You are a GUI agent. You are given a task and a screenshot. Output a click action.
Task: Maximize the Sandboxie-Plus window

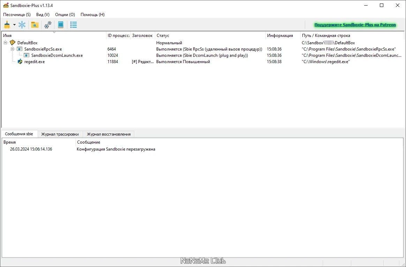[x=382, y=5]
